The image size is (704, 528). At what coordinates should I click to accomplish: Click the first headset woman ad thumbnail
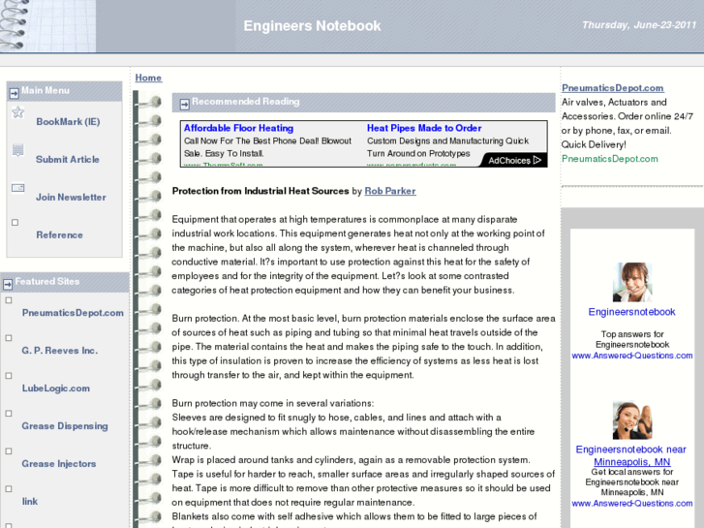(632, 282)
